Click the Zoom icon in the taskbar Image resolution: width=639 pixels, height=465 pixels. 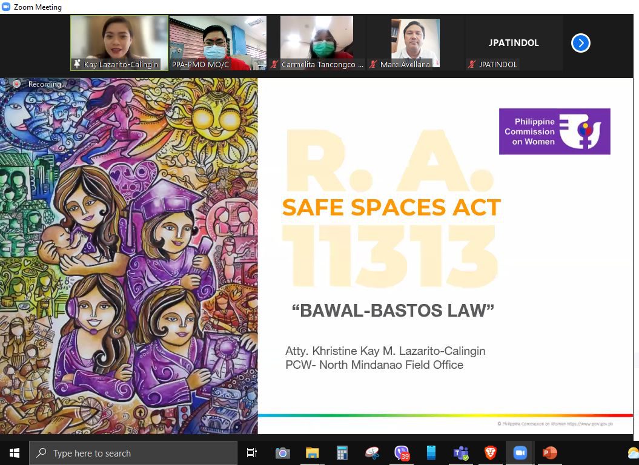(520, 453)
